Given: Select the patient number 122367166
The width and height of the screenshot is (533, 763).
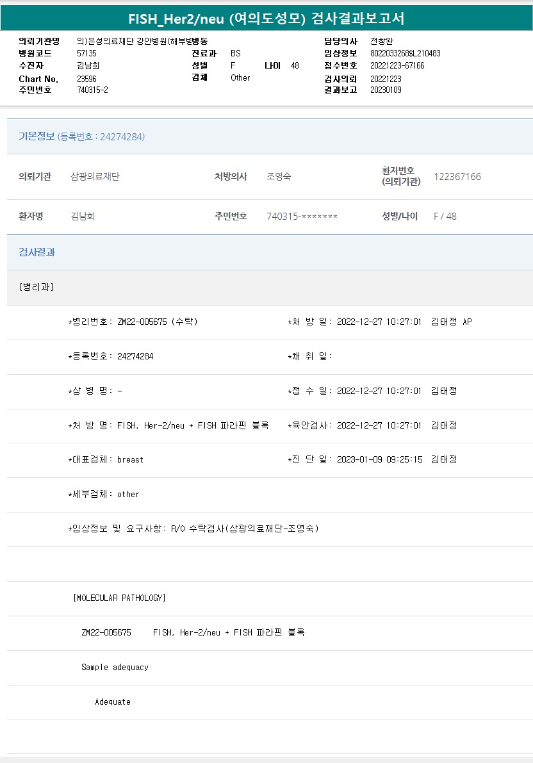Looking at the screenshot, I should click(x=457, y=177).
